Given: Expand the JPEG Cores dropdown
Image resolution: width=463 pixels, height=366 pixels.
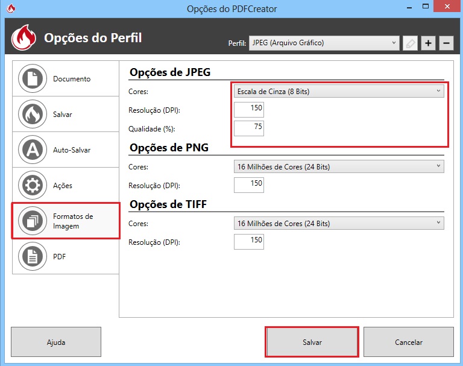Looking at the screenshot, I should click(338, 92).
